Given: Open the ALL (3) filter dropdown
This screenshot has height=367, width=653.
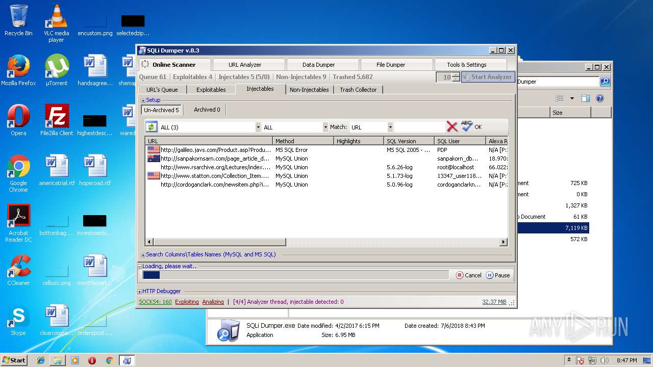Looking at the screenshot, I should [x=258, y=127].
